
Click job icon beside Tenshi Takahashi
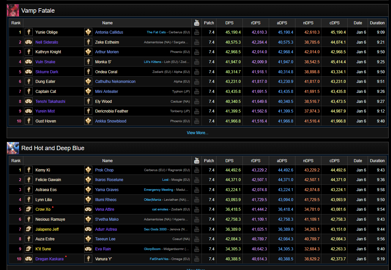[29, 102]
